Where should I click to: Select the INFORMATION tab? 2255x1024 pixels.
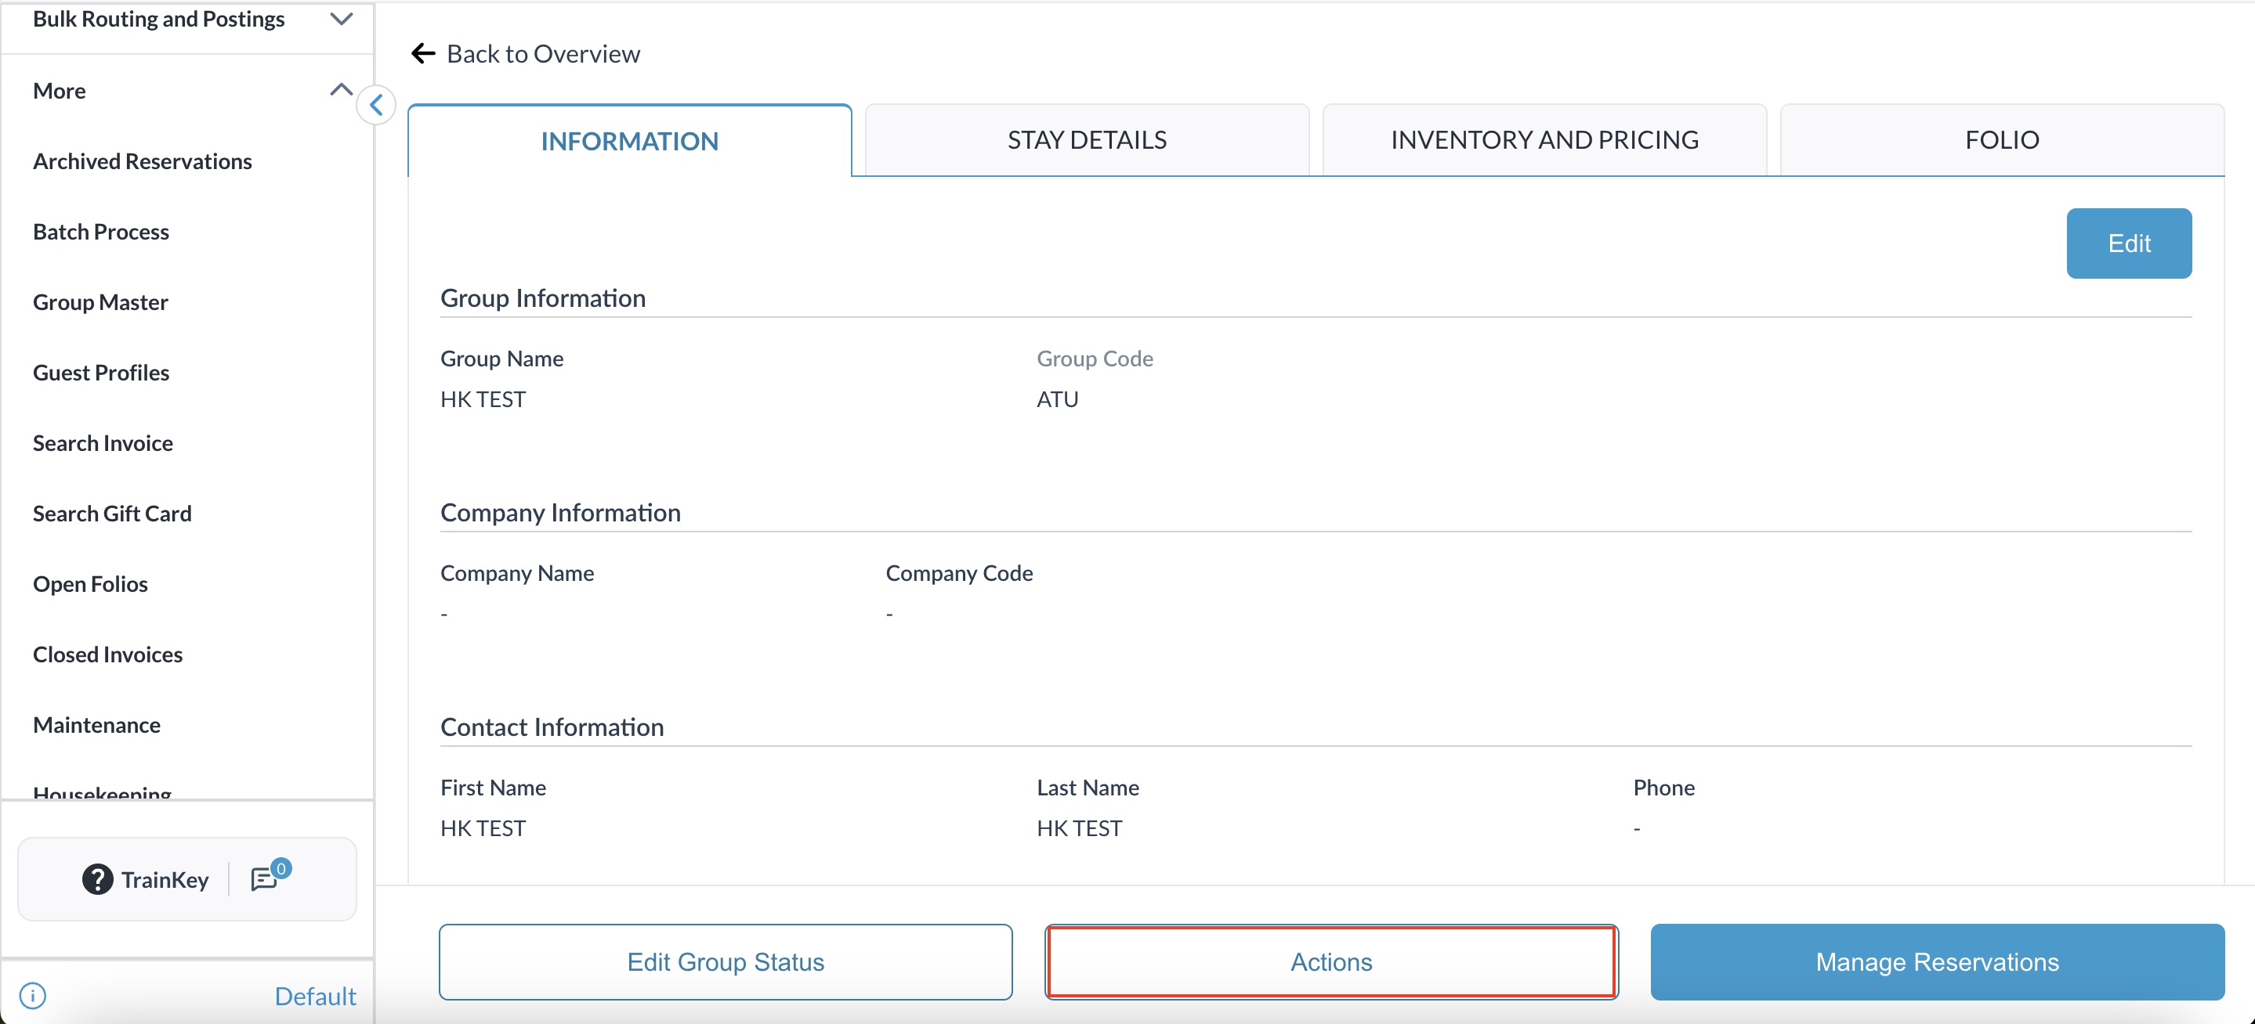[x=629, y=141]
